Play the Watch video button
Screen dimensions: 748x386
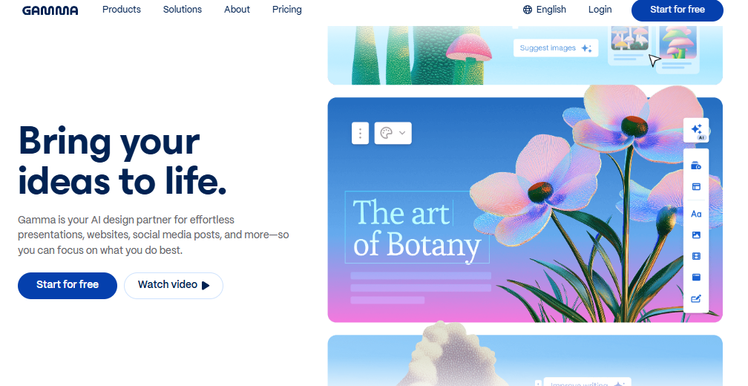pos(174,285)
